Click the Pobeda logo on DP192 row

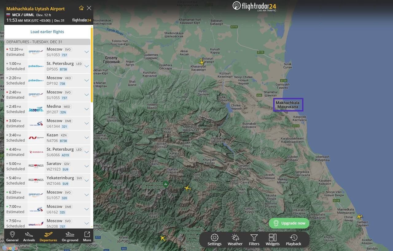click(36, 80)
